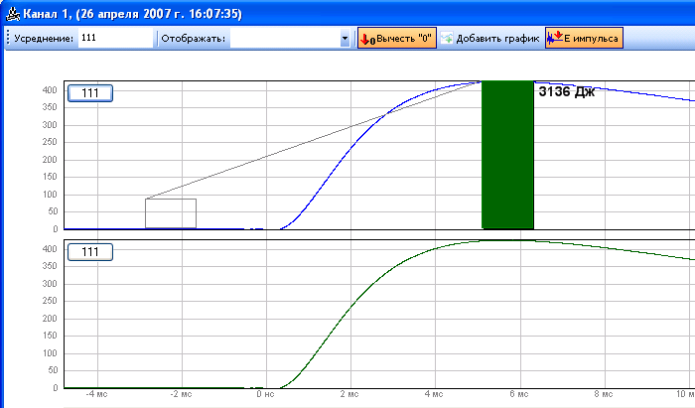Screen dimensions: 695x408
Task: Toggle the Е импульса button
Action: pyautogui.click(x=584, y=38)
